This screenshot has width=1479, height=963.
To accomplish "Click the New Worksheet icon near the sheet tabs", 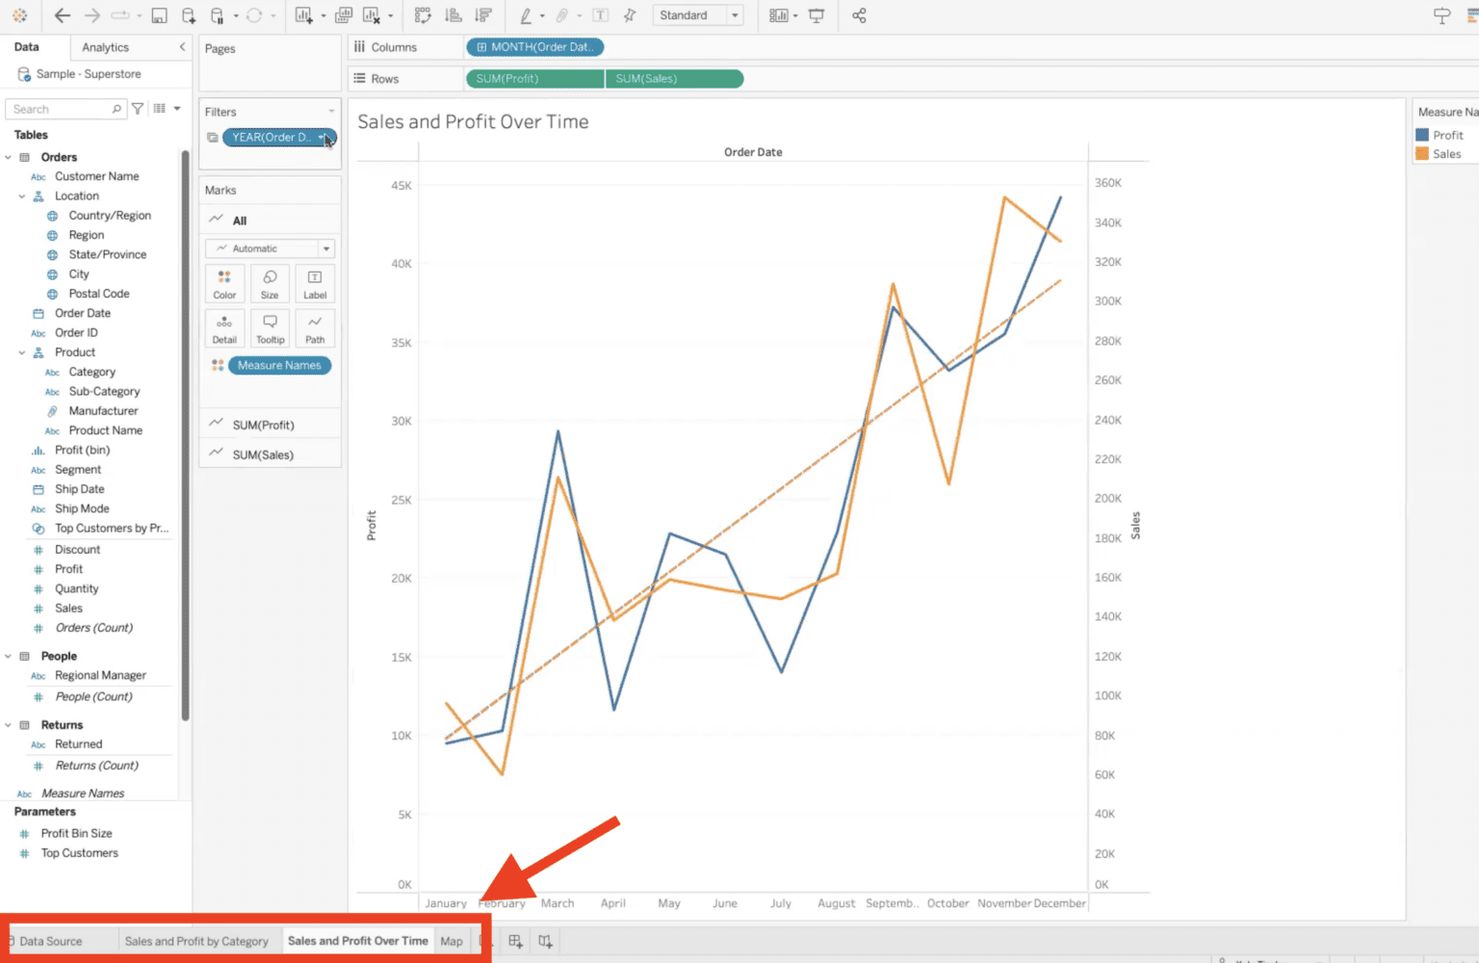I will coord(515,941).
